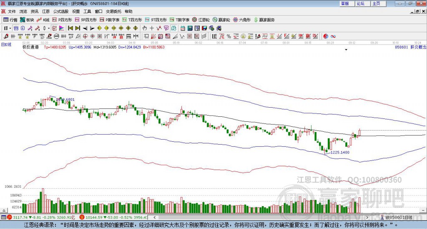
Task: Open the 行情 market quotes view
Action: [10, 20]
